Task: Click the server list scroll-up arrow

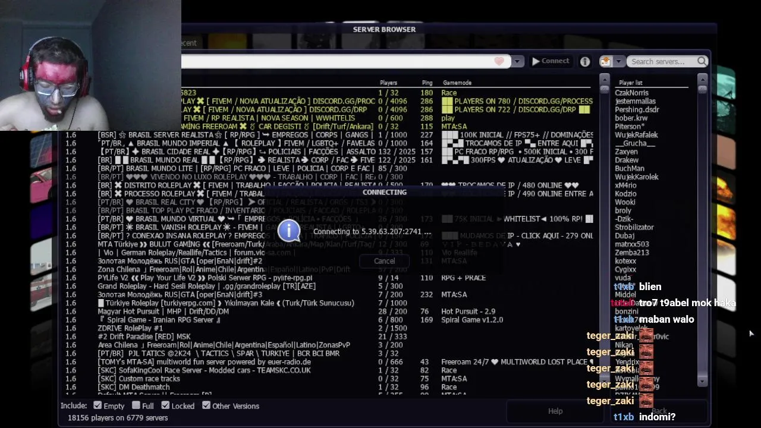Action: click(605, 79)
